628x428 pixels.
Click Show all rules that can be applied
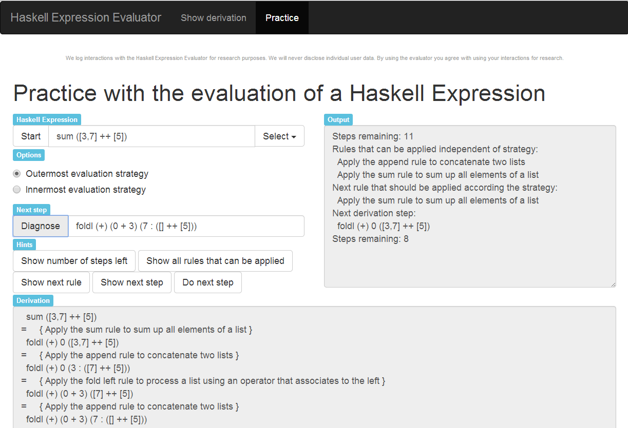[x=215, y=261]
